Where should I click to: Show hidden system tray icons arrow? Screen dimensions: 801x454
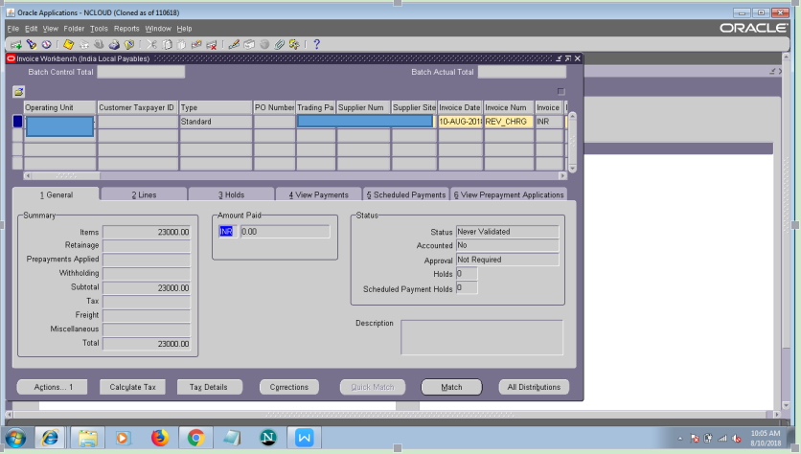click(x=680, y=438)
